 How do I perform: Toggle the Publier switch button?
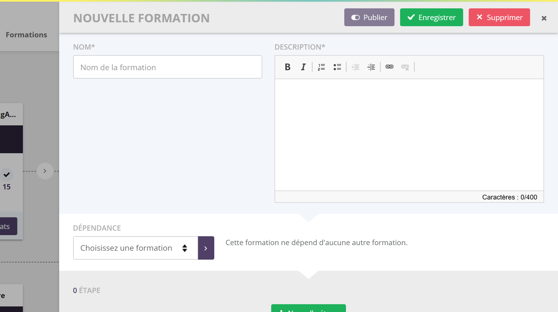369,17
